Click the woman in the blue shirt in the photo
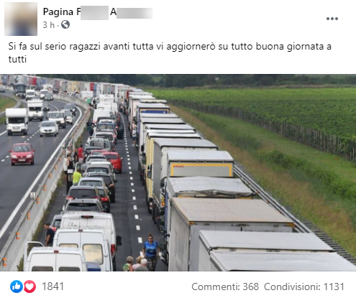 tap(151, 252)
